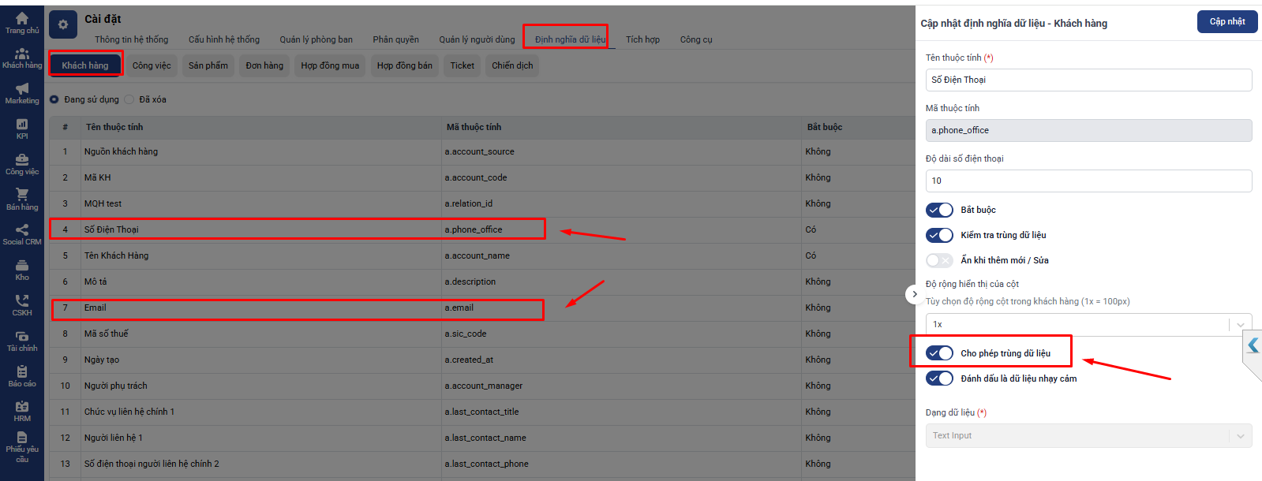Open Công cụ tab
The height and width of the screenshot is (481, 1262).
pyautogui.click(x=696, y=39)
